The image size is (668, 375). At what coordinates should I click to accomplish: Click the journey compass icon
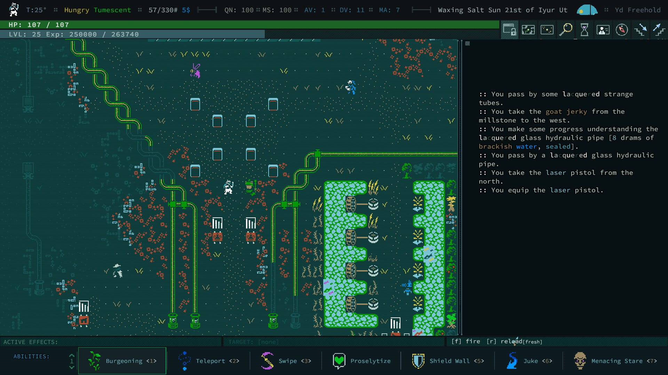click(x=622, y=30)
